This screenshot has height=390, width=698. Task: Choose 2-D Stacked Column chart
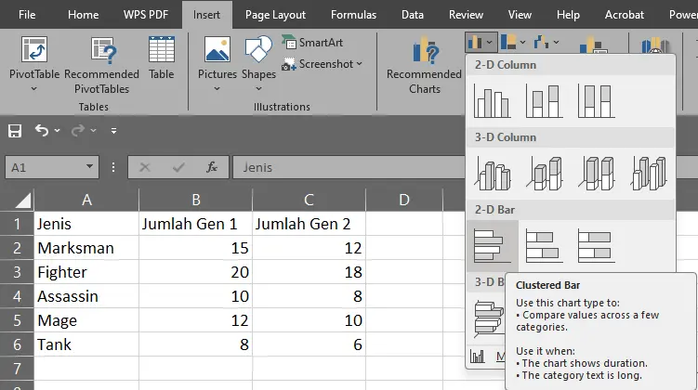tap(544, 101)
